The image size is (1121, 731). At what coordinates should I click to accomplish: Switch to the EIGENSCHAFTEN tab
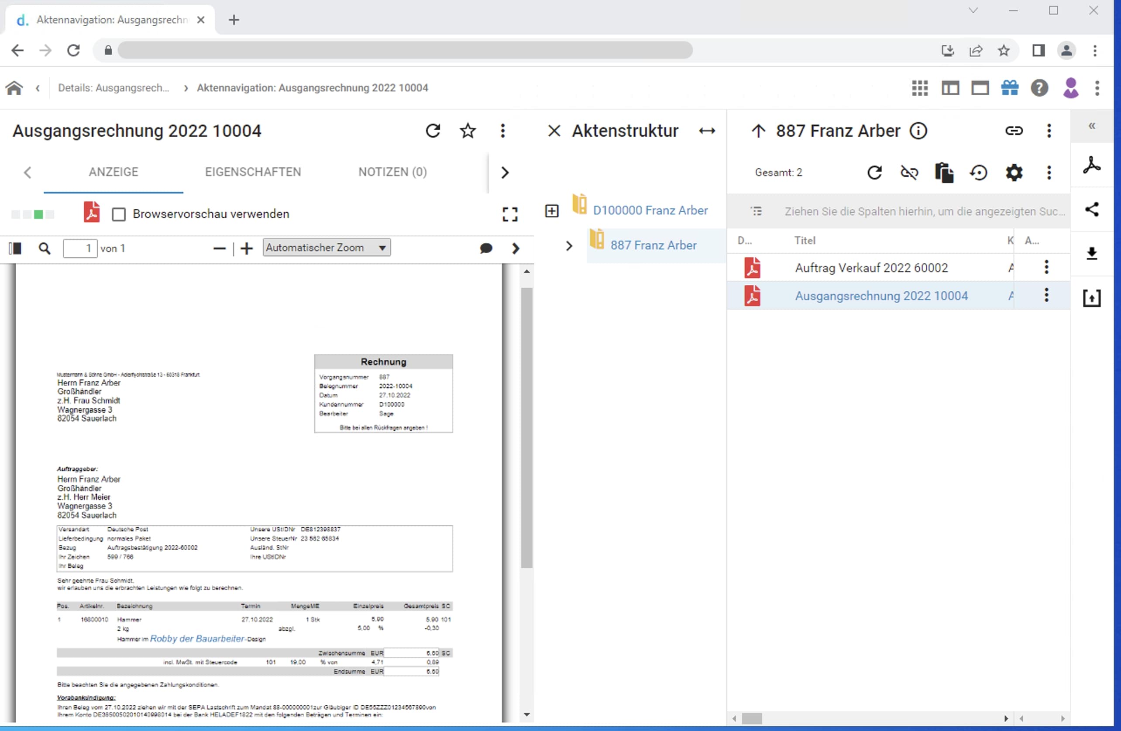click(x=253, y=172)
